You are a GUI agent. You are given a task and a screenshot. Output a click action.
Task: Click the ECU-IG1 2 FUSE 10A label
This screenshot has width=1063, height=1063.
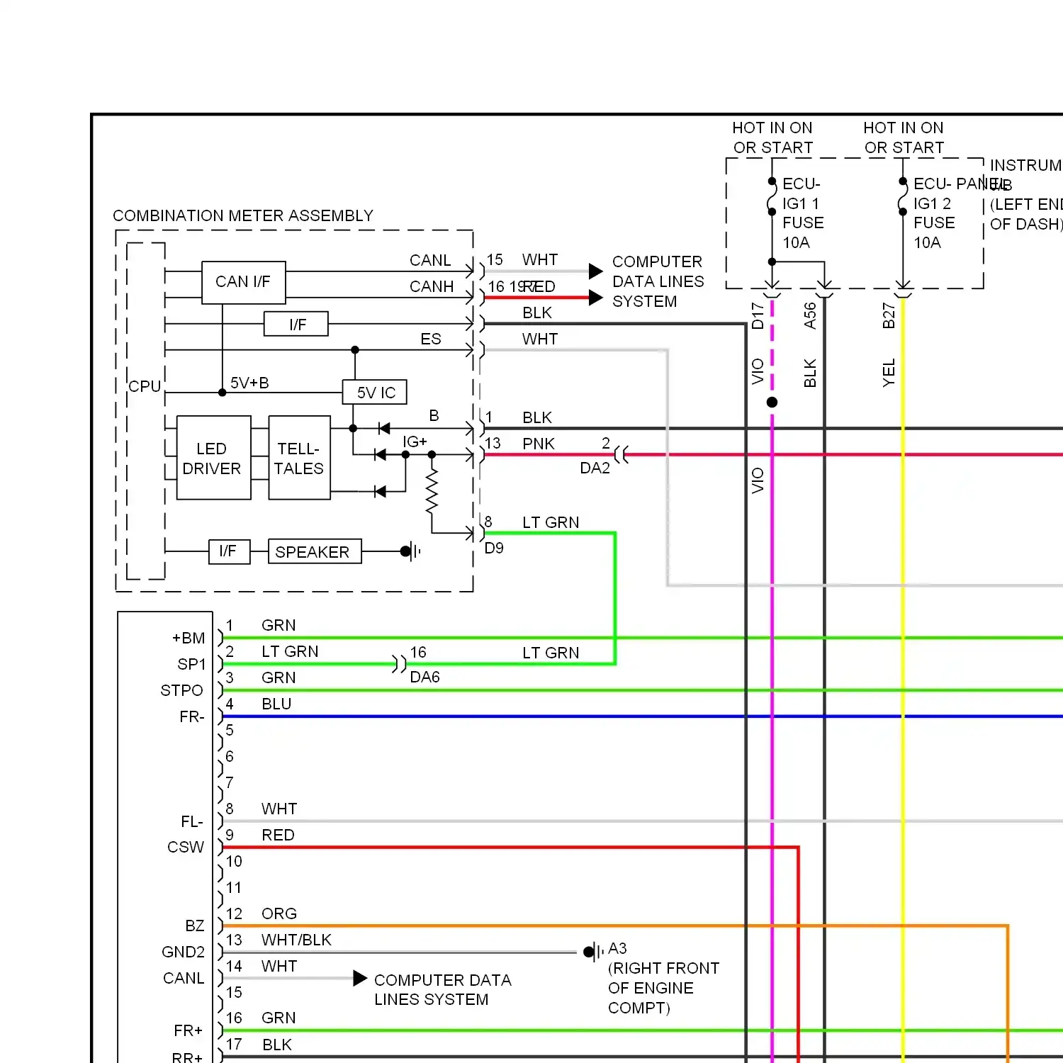pos(934,213)
